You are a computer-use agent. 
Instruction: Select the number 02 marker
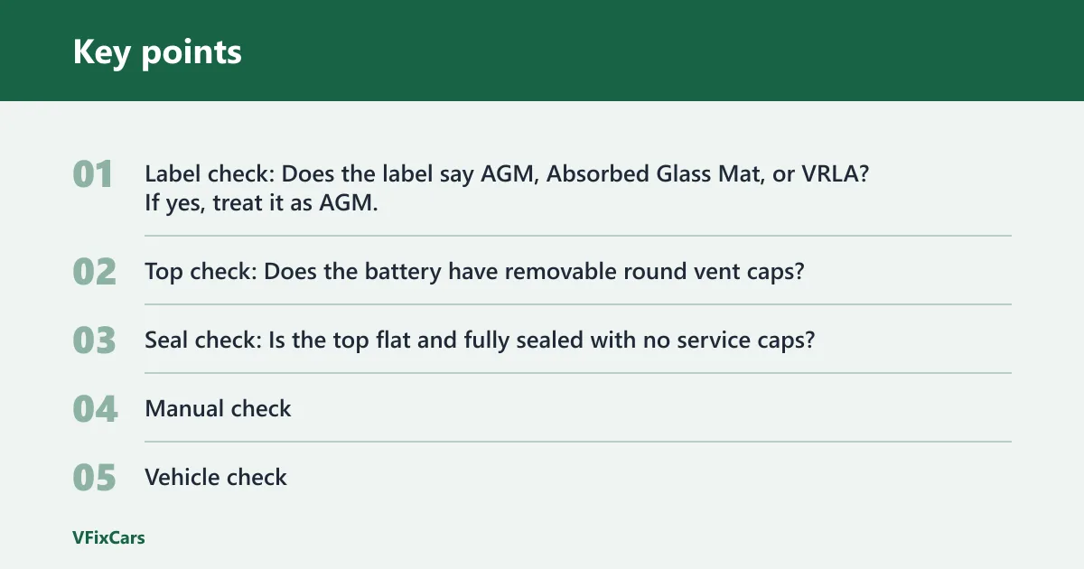pyautogui.click(x=95, y=271)
